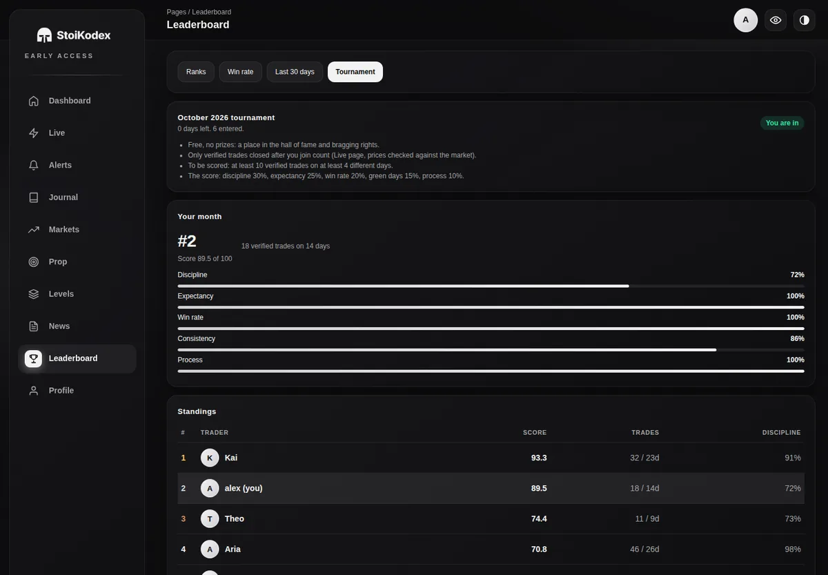Select trader name alex (you)
The image size is (828, 575).
pyautogui.click(x=244, y=488)
